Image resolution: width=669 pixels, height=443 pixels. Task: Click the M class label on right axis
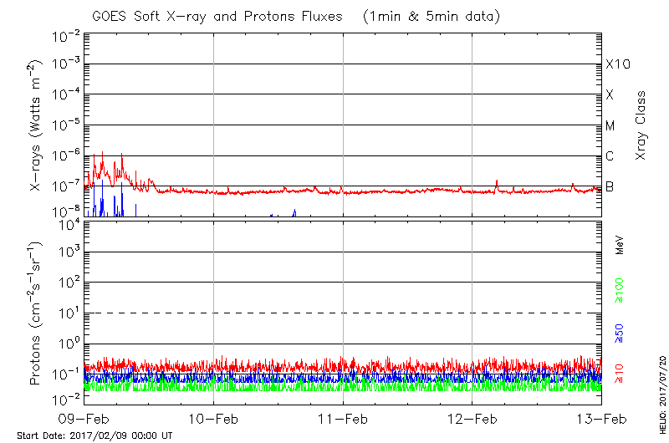[x=610, y=126]
